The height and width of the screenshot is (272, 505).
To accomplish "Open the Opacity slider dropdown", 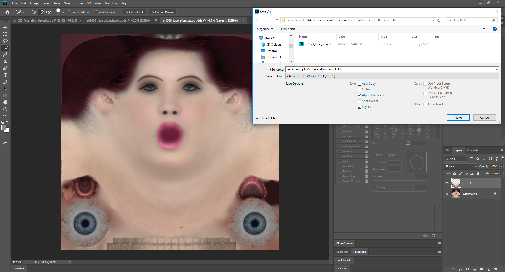I will point(502,166).
